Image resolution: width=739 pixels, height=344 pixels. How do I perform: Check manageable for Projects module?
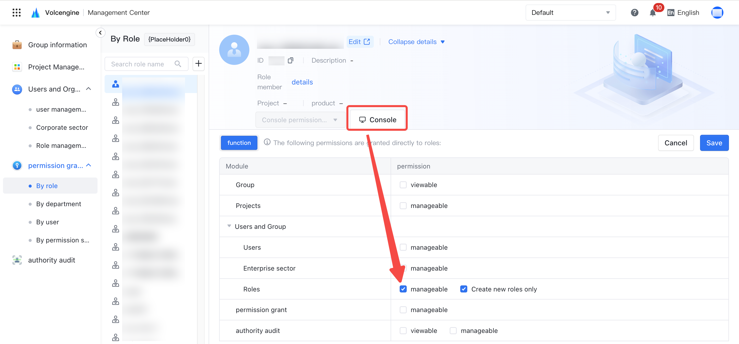point(403,206)
